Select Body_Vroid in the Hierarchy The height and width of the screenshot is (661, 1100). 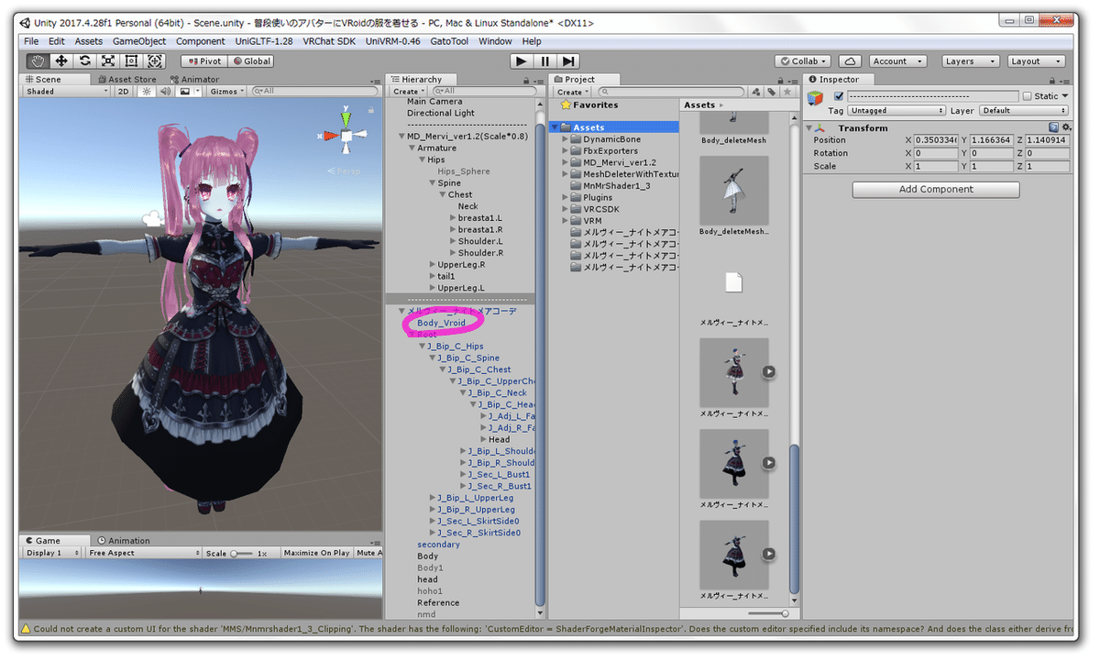coord(441,323)
